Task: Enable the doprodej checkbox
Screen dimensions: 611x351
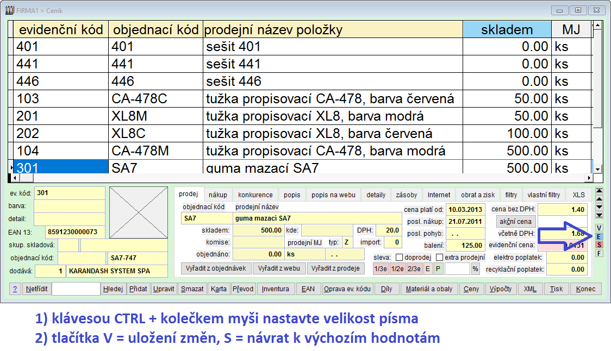Action: coord(399,257)
